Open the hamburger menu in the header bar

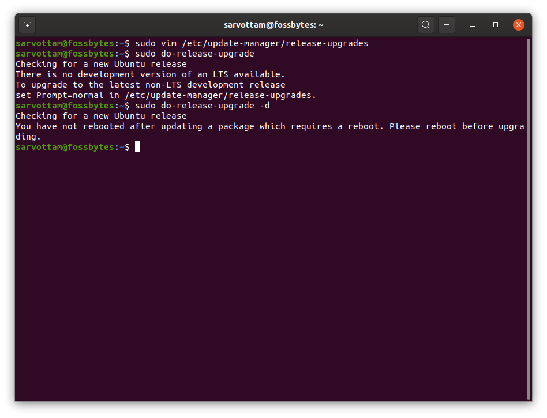tap(447, 24)
